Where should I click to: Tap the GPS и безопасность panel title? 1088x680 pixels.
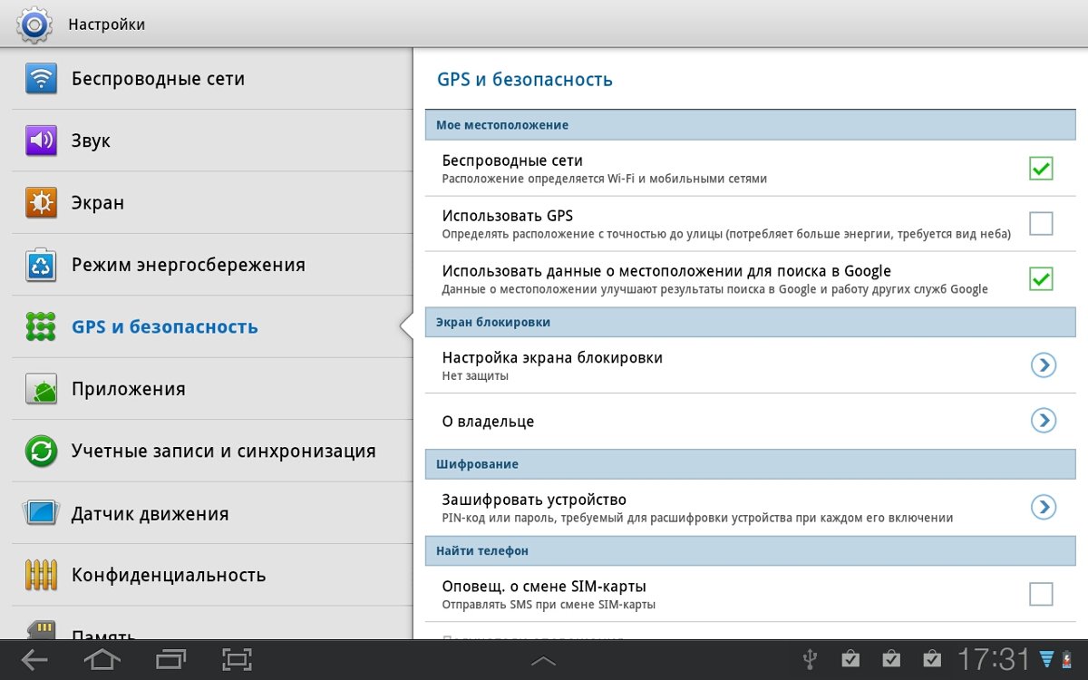[x=525, y=80]
